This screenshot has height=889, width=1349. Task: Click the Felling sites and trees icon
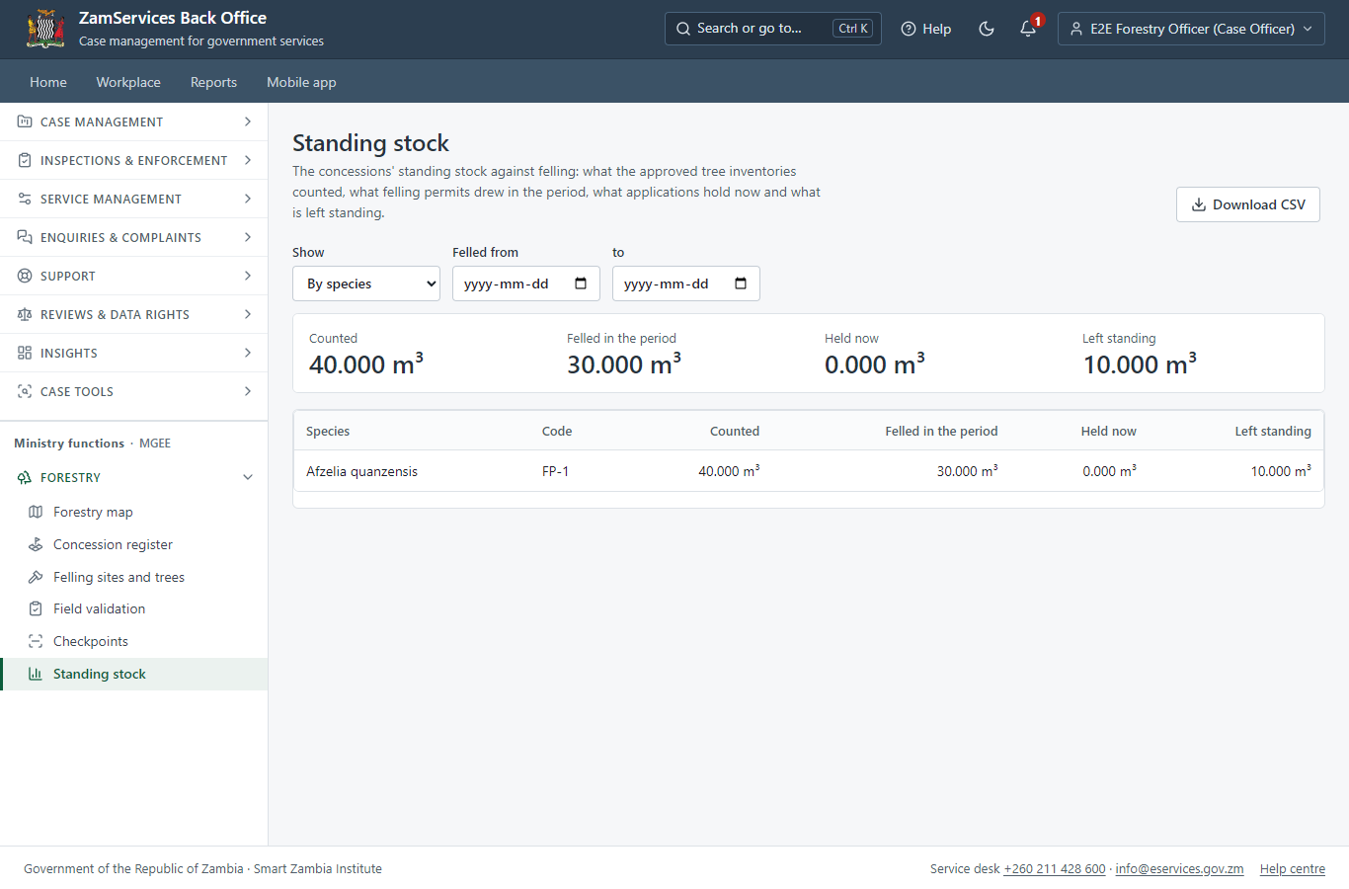[36, 577]
